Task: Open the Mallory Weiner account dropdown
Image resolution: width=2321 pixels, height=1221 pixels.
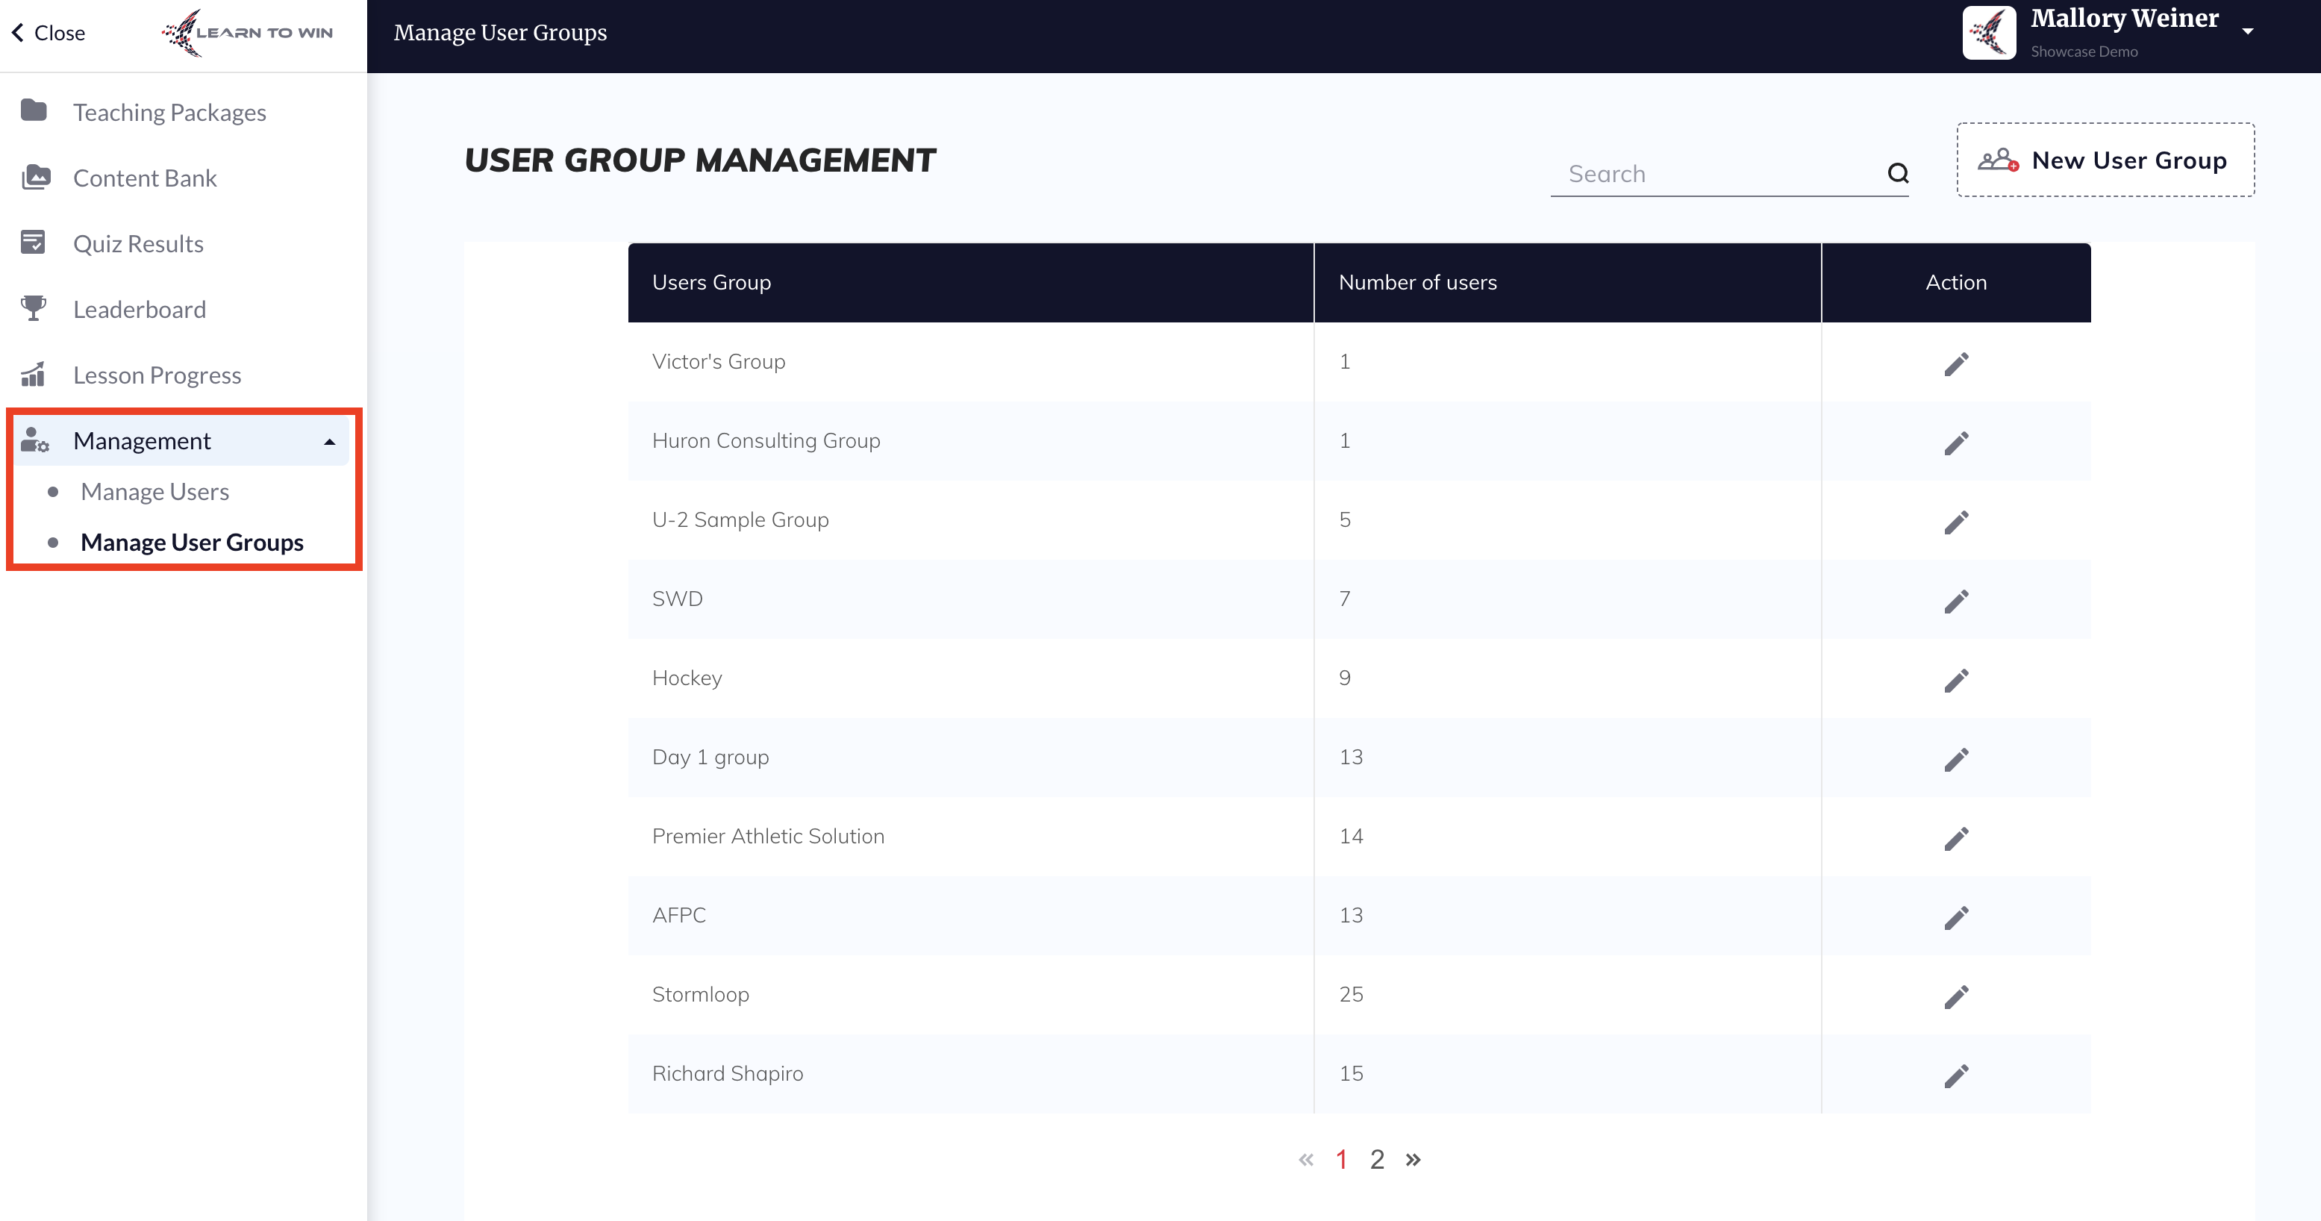Action: point(2247,31)
